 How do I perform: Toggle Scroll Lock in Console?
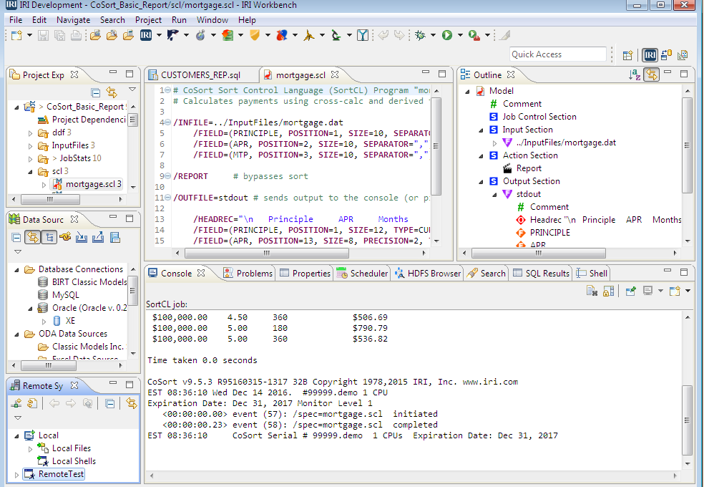[x=608, y=291]
